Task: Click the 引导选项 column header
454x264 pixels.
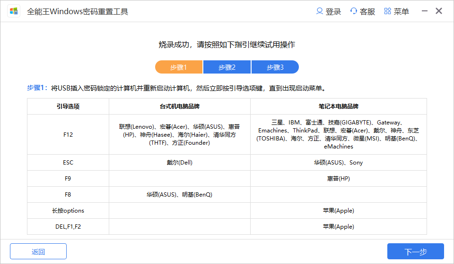Action: point(68,107)
